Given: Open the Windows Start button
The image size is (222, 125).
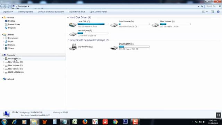Looking at the screenshot, I should [4, 122].
